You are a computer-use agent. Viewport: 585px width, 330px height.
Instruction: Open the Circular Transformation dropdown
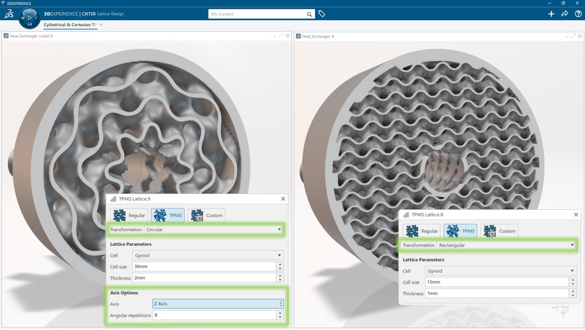(x=214, y=229)
